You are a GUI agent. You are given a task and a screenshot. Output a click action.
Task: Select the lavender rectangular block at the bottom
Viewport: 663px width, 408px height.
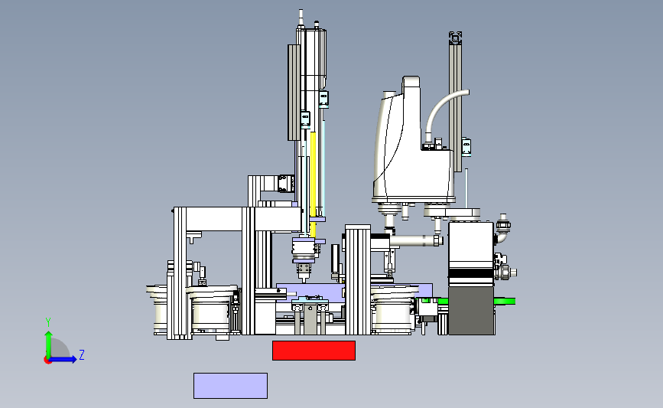pos(230,386)
